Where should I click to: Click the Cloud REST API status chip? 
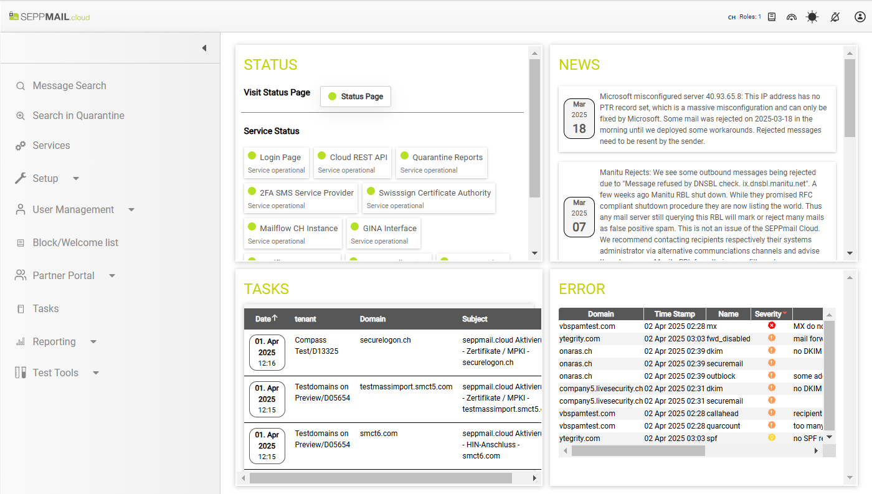353,163
